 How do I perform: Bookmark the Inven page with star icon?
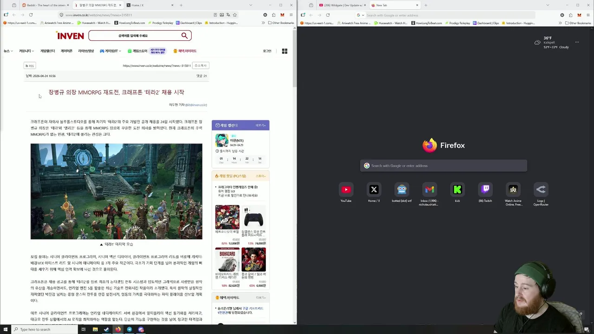point(235,15)
